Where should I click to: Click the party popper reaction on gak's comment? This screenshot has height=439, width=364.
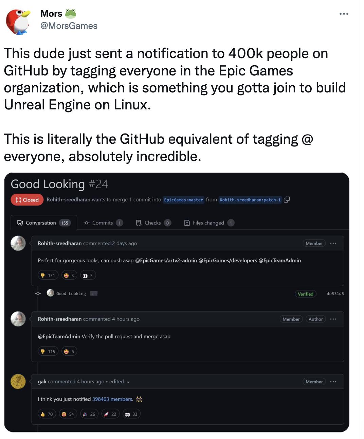[89, 414]
